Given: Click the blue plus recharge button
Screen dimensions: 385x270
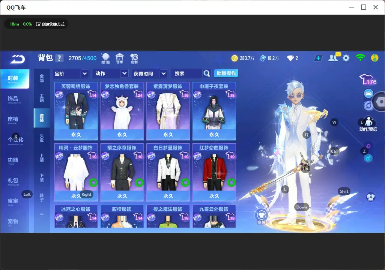Looking at the screenshot, I should click(318, 58).
